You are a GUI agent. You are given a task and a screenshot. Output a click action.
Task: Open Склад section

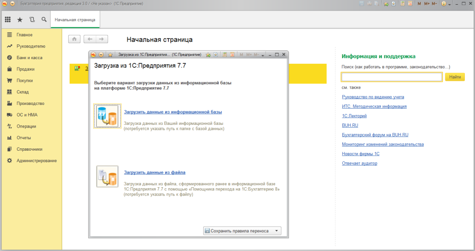22,92
